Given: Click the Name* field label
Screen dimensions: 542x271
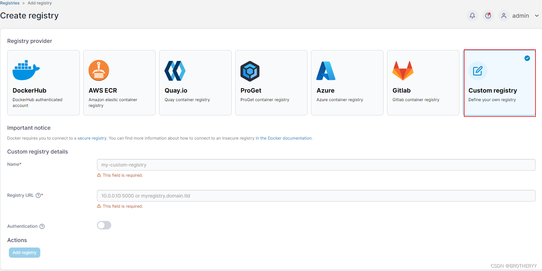Looking at the screenshot, I should 14,164.
